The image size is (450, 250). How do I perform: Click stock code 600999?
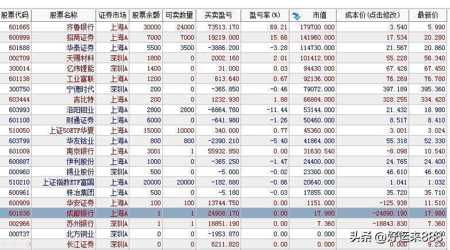[x=19, y=37]
